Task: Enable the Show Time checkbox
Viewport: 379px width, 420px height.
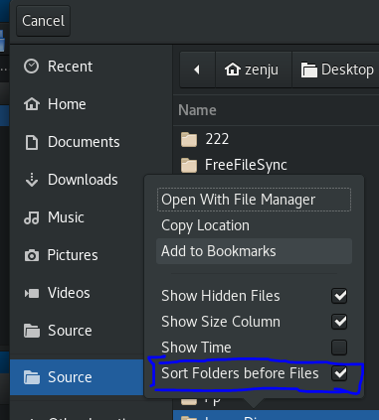Action: point(339,348)
